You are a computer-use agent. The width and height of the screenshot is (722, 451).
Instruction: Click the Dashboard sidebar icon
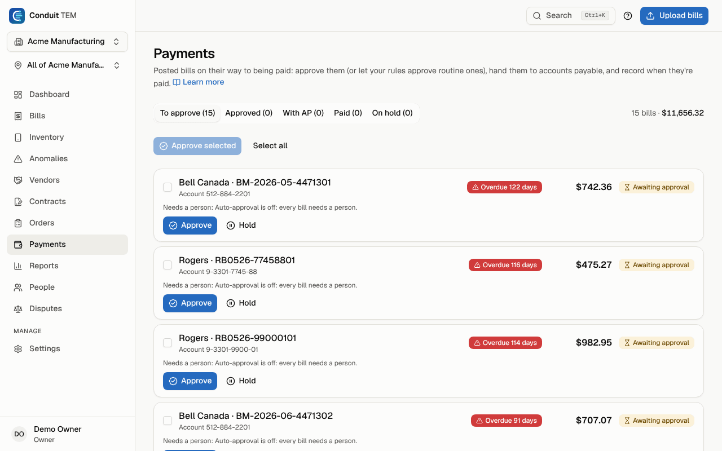pyautogui.click(x=18, y=95)
